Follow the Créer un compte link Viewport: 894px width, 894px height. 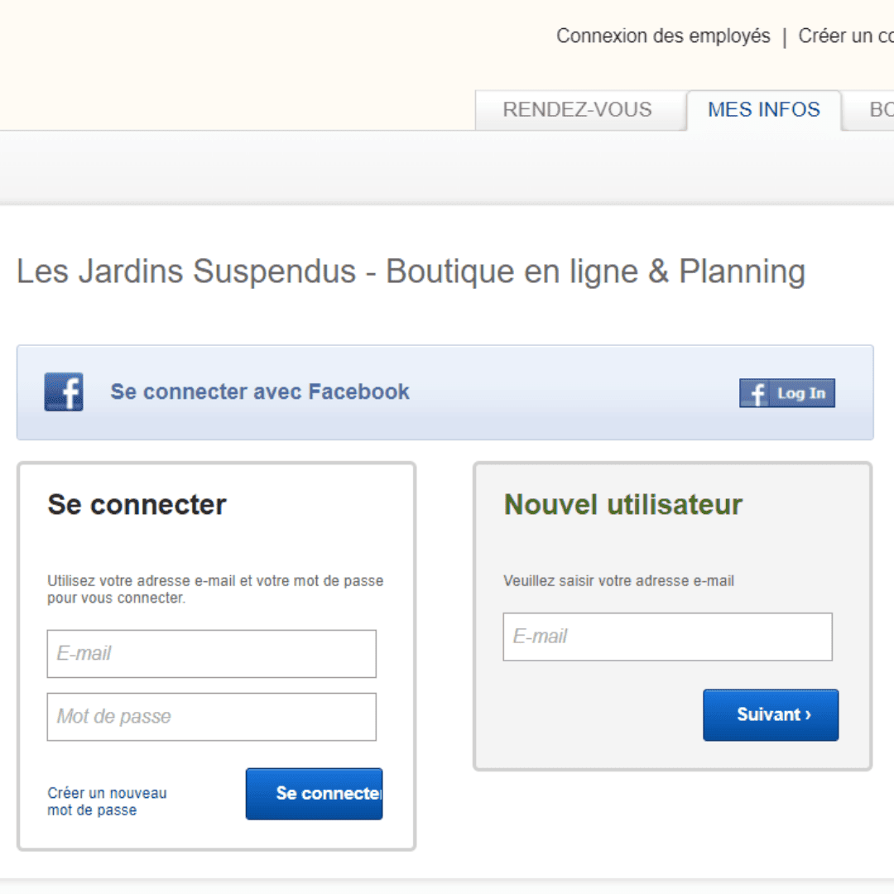[846, 36]
